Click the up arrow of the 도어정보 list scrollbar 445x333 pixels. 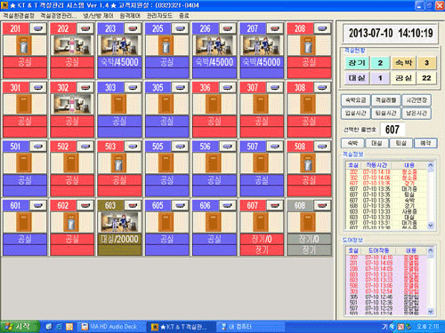click(x=431, y=250)
